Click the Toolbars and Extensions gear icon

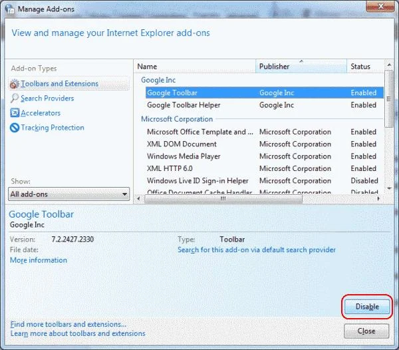point(14,84)
